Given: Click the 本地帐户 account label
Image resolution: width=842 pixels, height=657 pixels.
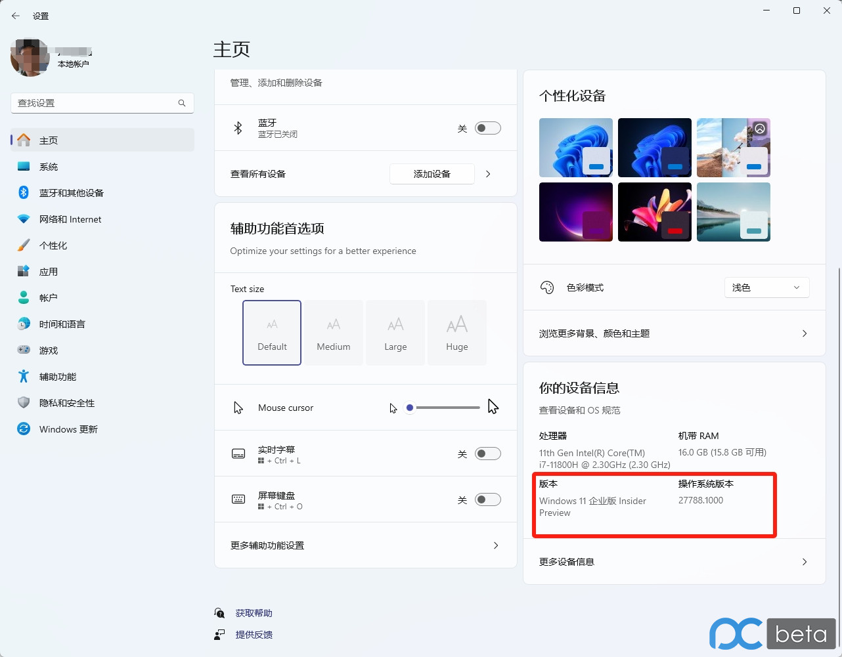Looking at the screenshot, I should 73,64.
